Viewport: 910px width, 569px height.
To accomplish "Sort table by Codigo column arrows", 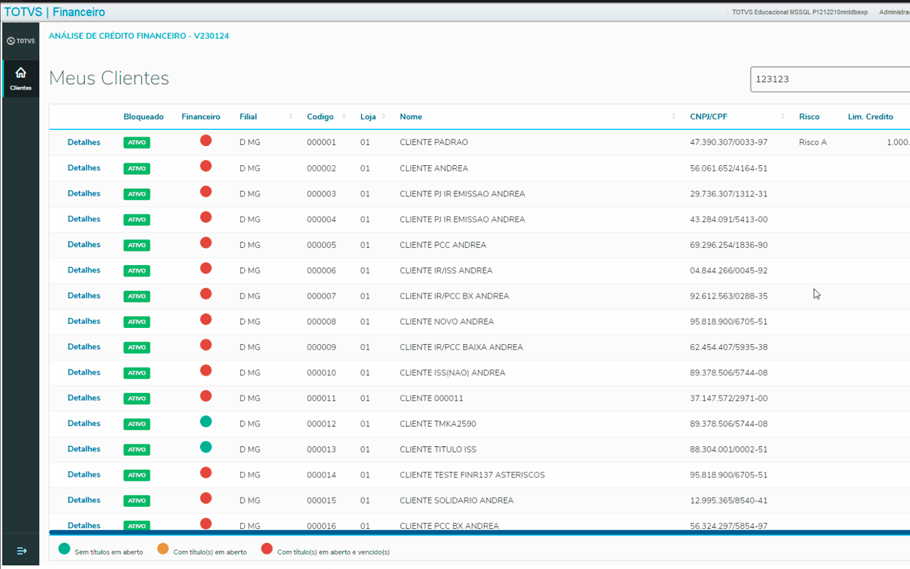I will [344, 116].
